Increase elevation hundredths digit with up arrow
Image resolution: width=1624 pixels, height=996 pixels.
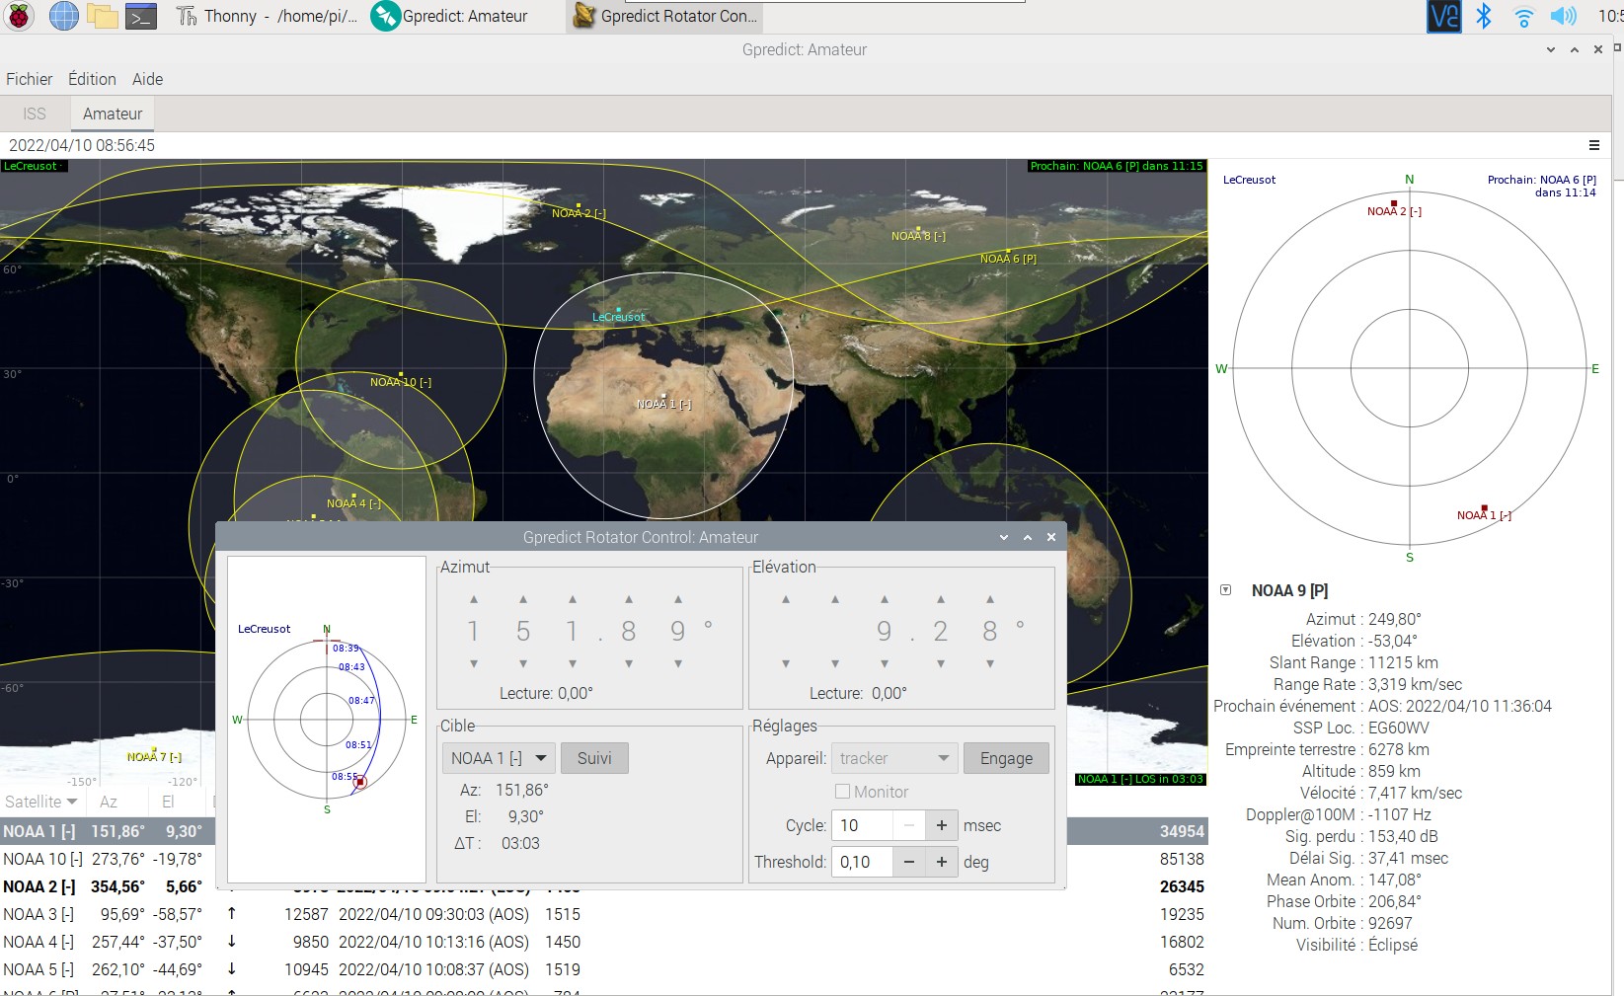(990, 599)
